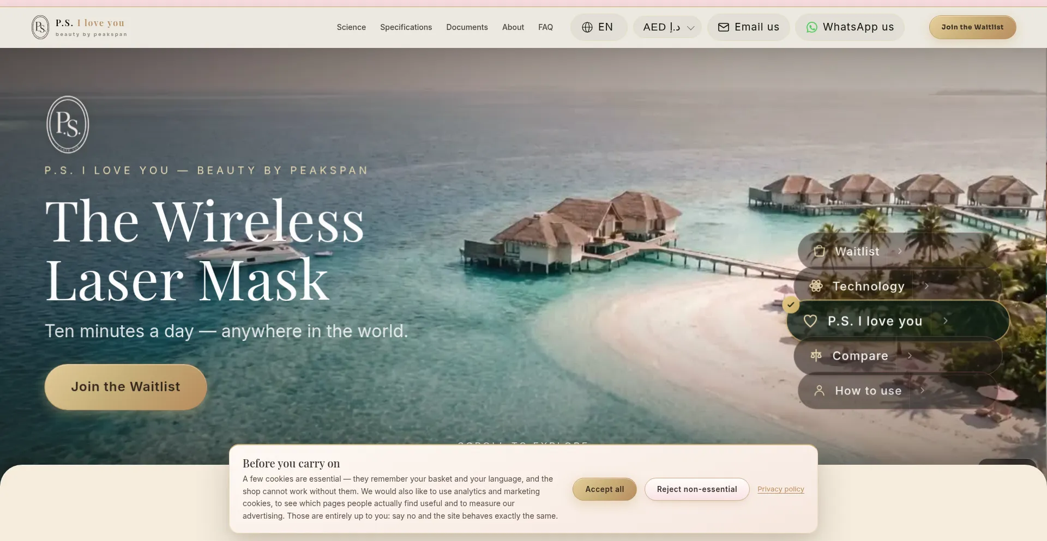Click the gold checkmark badge on side menu
The image size is (1047, 541).
point(791,305)
